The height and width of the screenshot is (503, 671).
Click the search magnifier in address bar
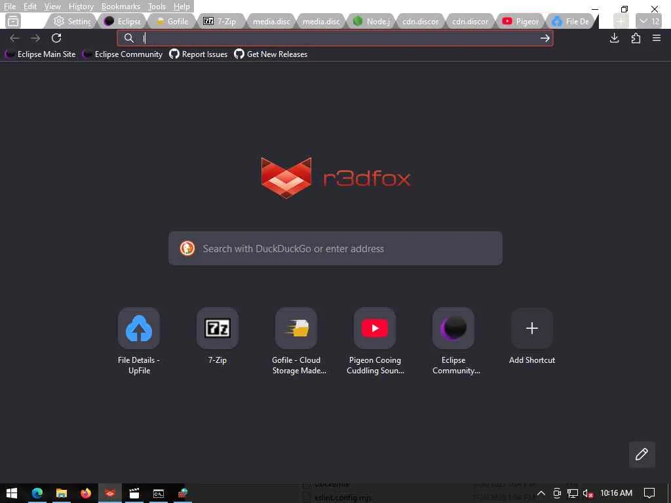point(129,38)
